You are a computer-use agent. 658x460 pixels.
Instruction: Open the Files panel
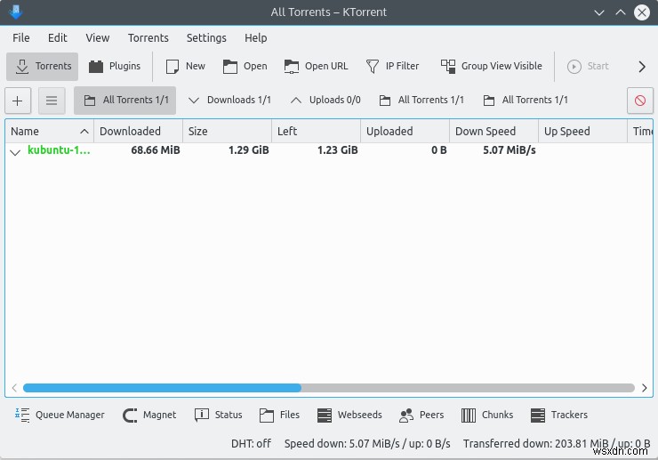[x=279, y=415]
